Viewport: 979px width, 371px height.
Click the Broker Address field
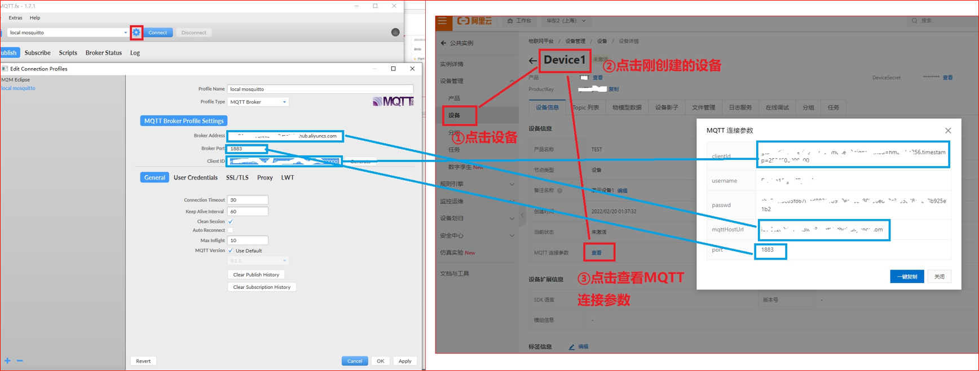pyautogui.click(x=285, y=136)
